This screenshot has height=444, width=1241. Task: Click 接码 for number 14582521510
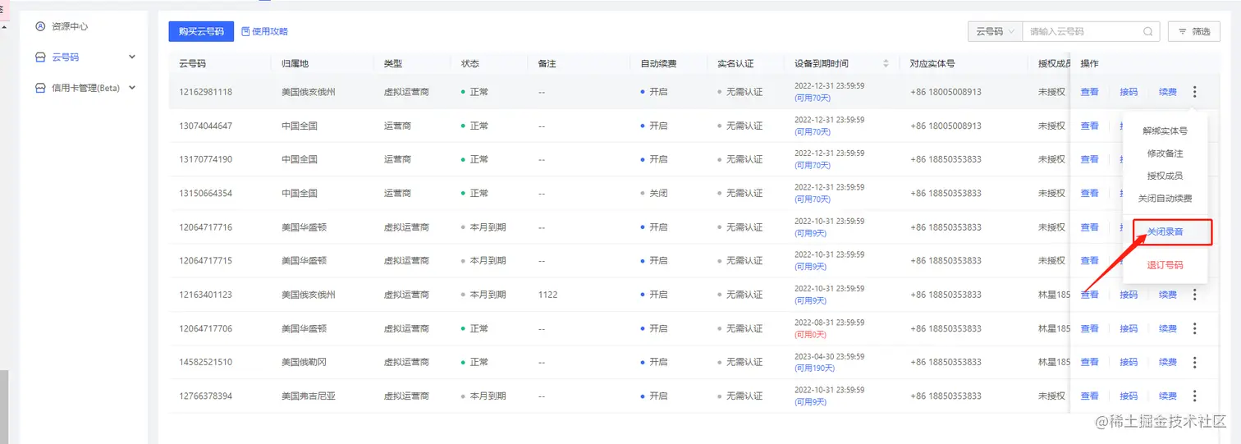click(x=1129, y=362)
